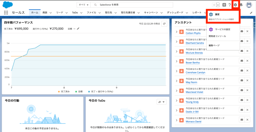Expand the Maccleod Violet assistant row
The height and width of the screenshot is (132, 256).
point(176,91)
